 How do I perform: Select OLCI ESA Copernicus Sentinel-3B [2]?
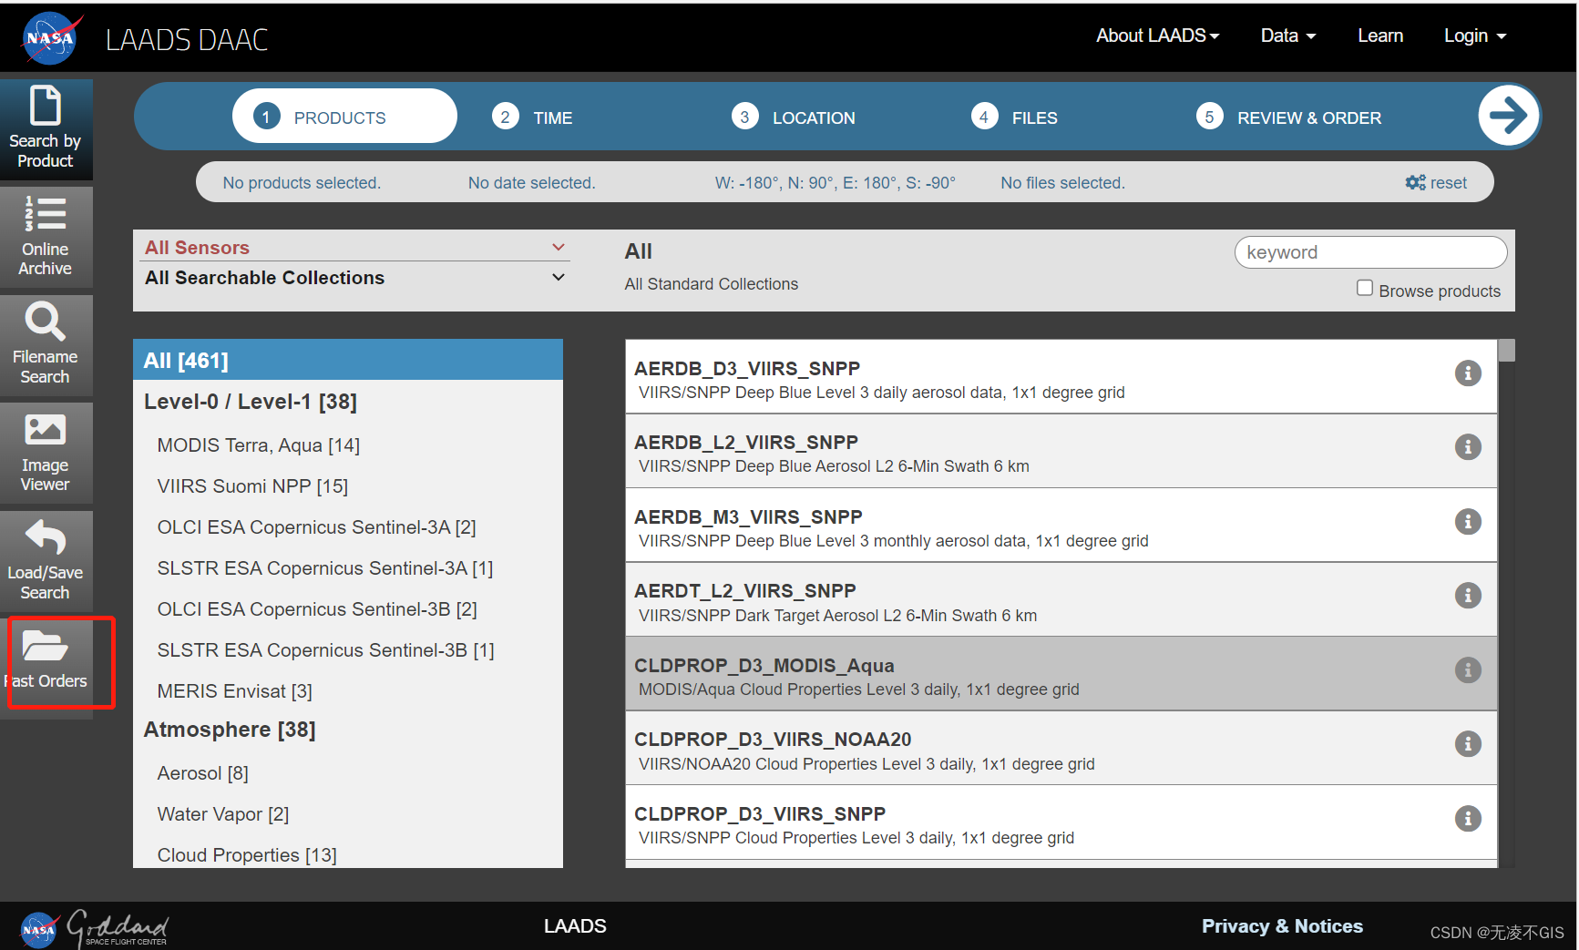pyautogui.click(x=317, y=609)
